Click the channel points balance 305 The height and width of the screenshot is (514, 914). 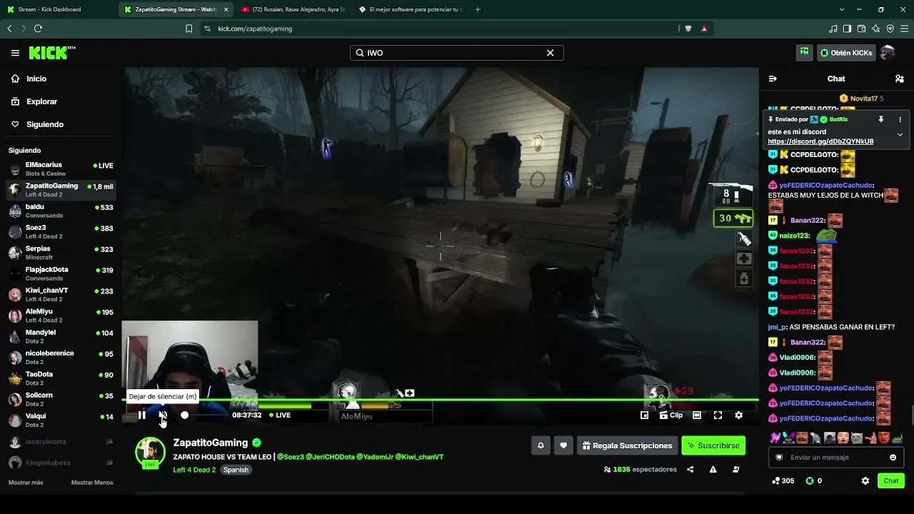click(783, 480)
